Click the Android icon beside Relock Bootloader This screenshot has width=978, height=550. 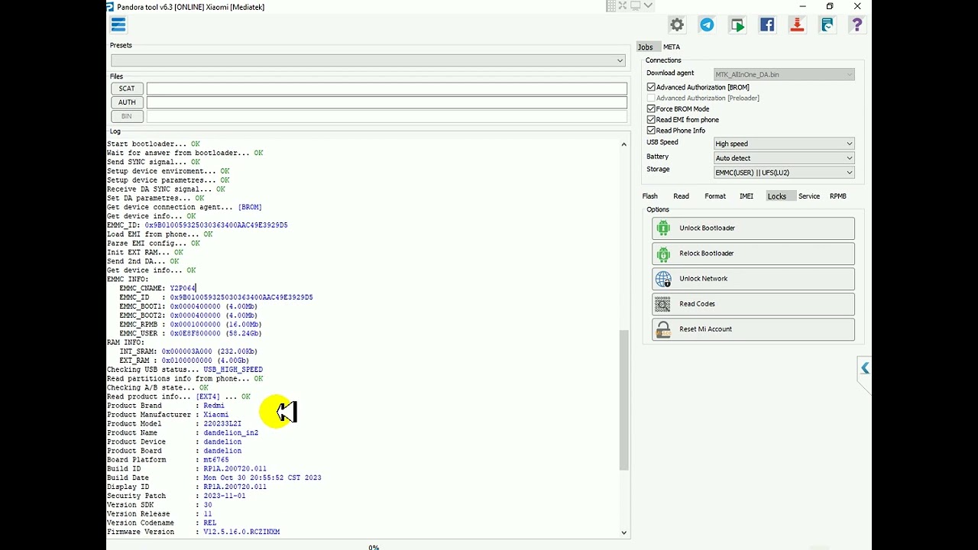point(663,253)
